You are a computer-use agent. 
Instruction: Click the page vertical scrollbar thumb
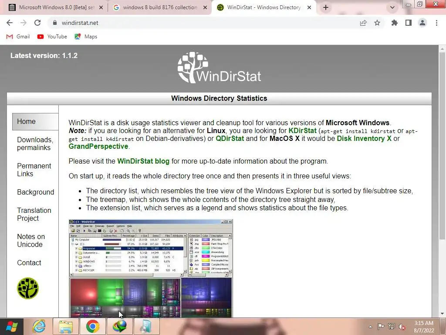pos(442,146)
